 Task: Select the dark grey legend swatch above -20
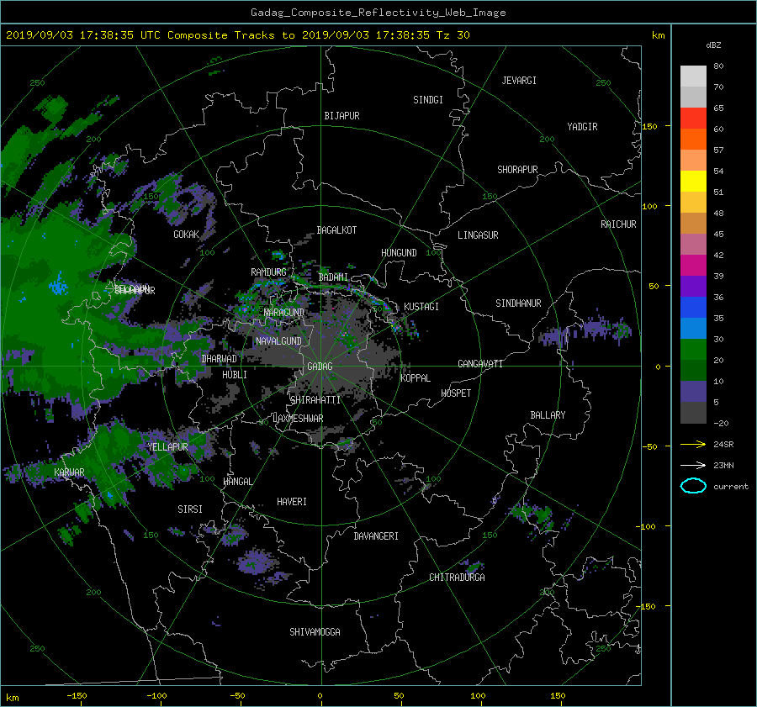click(693, 413)
